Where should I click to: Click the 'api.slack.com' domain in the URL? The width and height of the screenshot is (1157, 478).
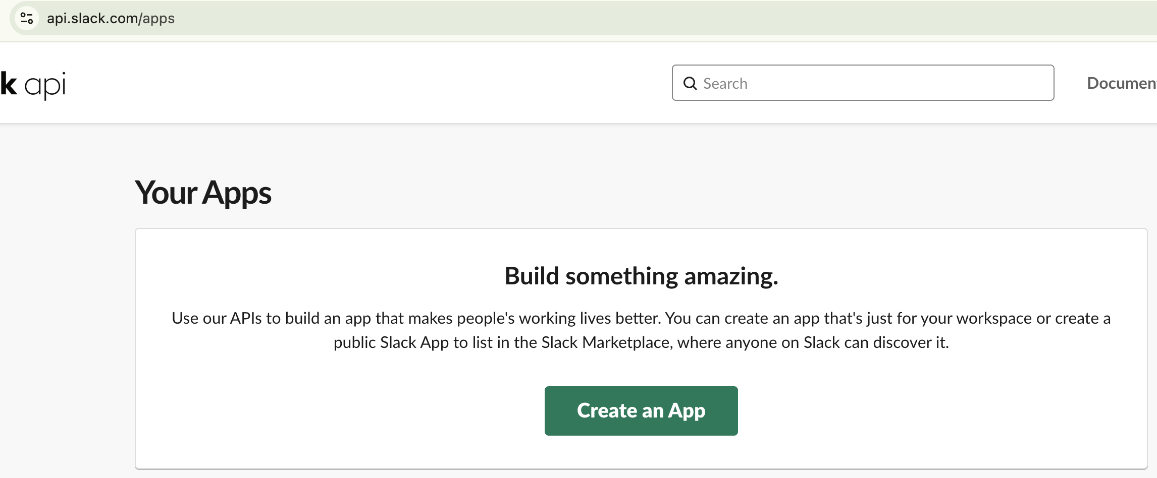pyautogui.click(x=92, y=18)
